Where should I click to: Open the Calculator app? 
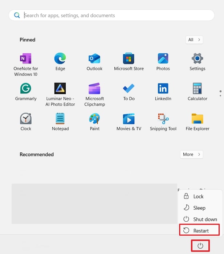tap(197, 92)
